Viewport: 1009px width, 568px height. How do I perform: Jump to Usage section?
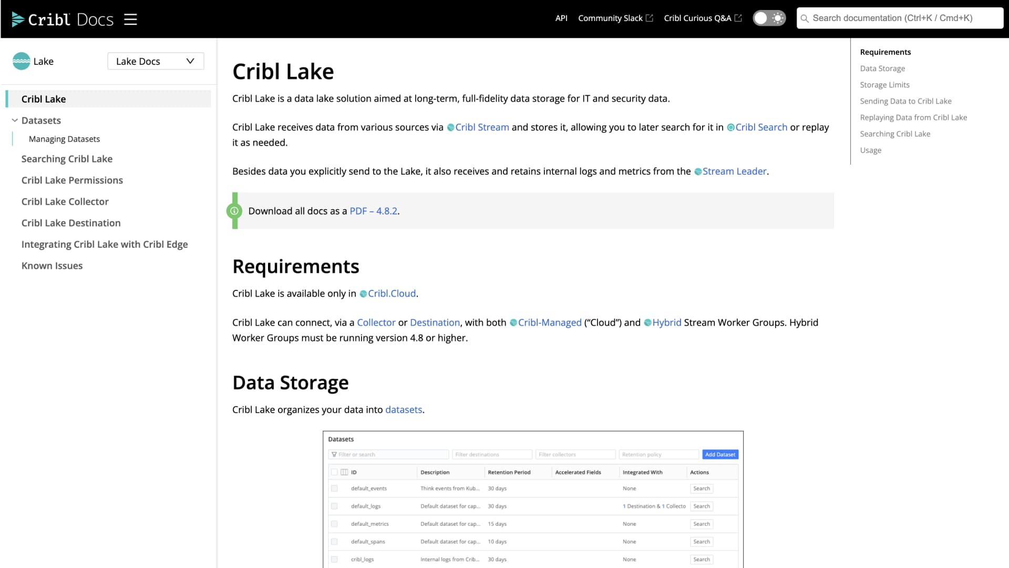pos(870,150)
